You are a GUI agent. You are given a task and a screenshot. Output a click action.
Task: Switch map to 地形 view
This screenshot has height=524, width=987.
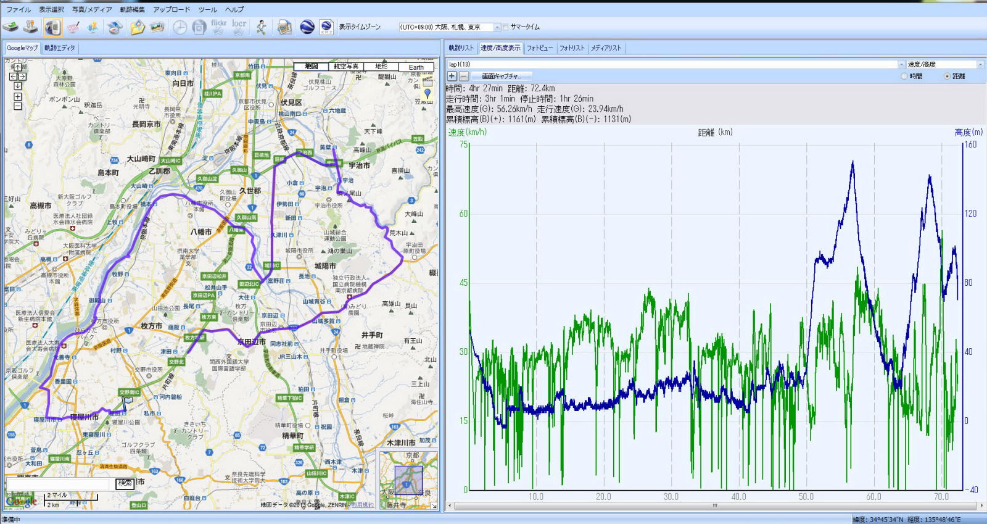[381, 67]
